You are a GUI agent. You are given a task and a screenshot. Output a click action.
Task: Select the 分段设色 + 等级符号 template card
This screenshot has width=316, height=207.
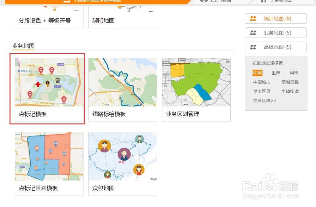[49, 17]
